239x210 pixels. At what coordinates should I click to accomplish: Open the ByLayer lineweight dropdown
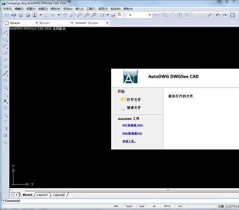click(108, 23)
